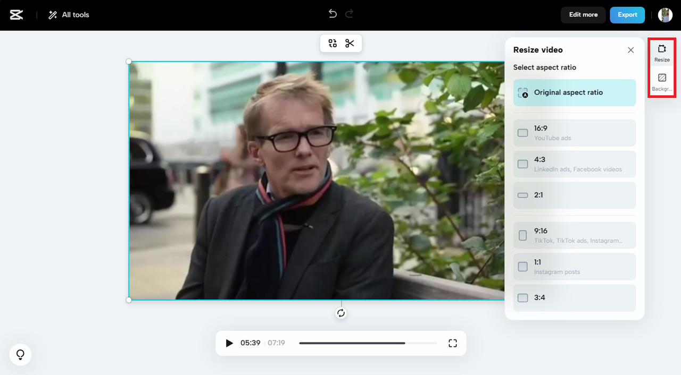
Task: Choose 4:3 LinkedIn ads ratio
Action: (x=575, y=164)
